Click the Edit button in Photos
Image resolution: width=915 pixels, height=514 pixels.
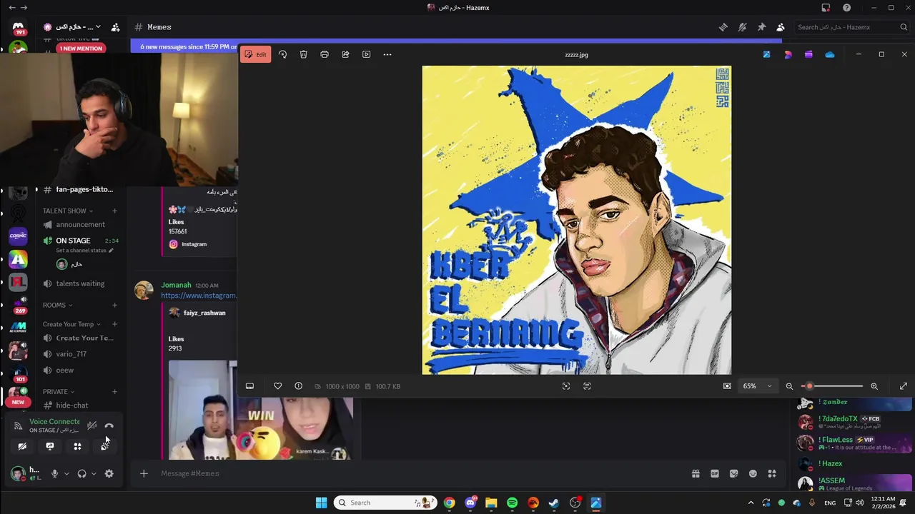tap(255, 54)
